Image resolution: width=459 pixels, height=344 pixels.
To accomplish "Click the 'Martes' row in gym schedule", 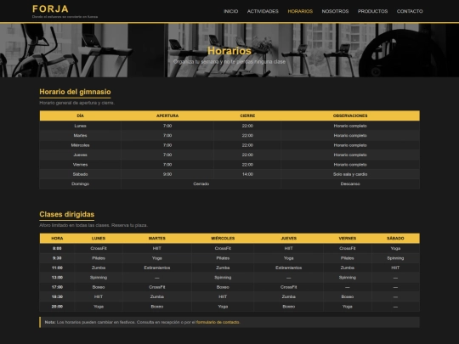I will pyautogui.click(x=229, y=135).
